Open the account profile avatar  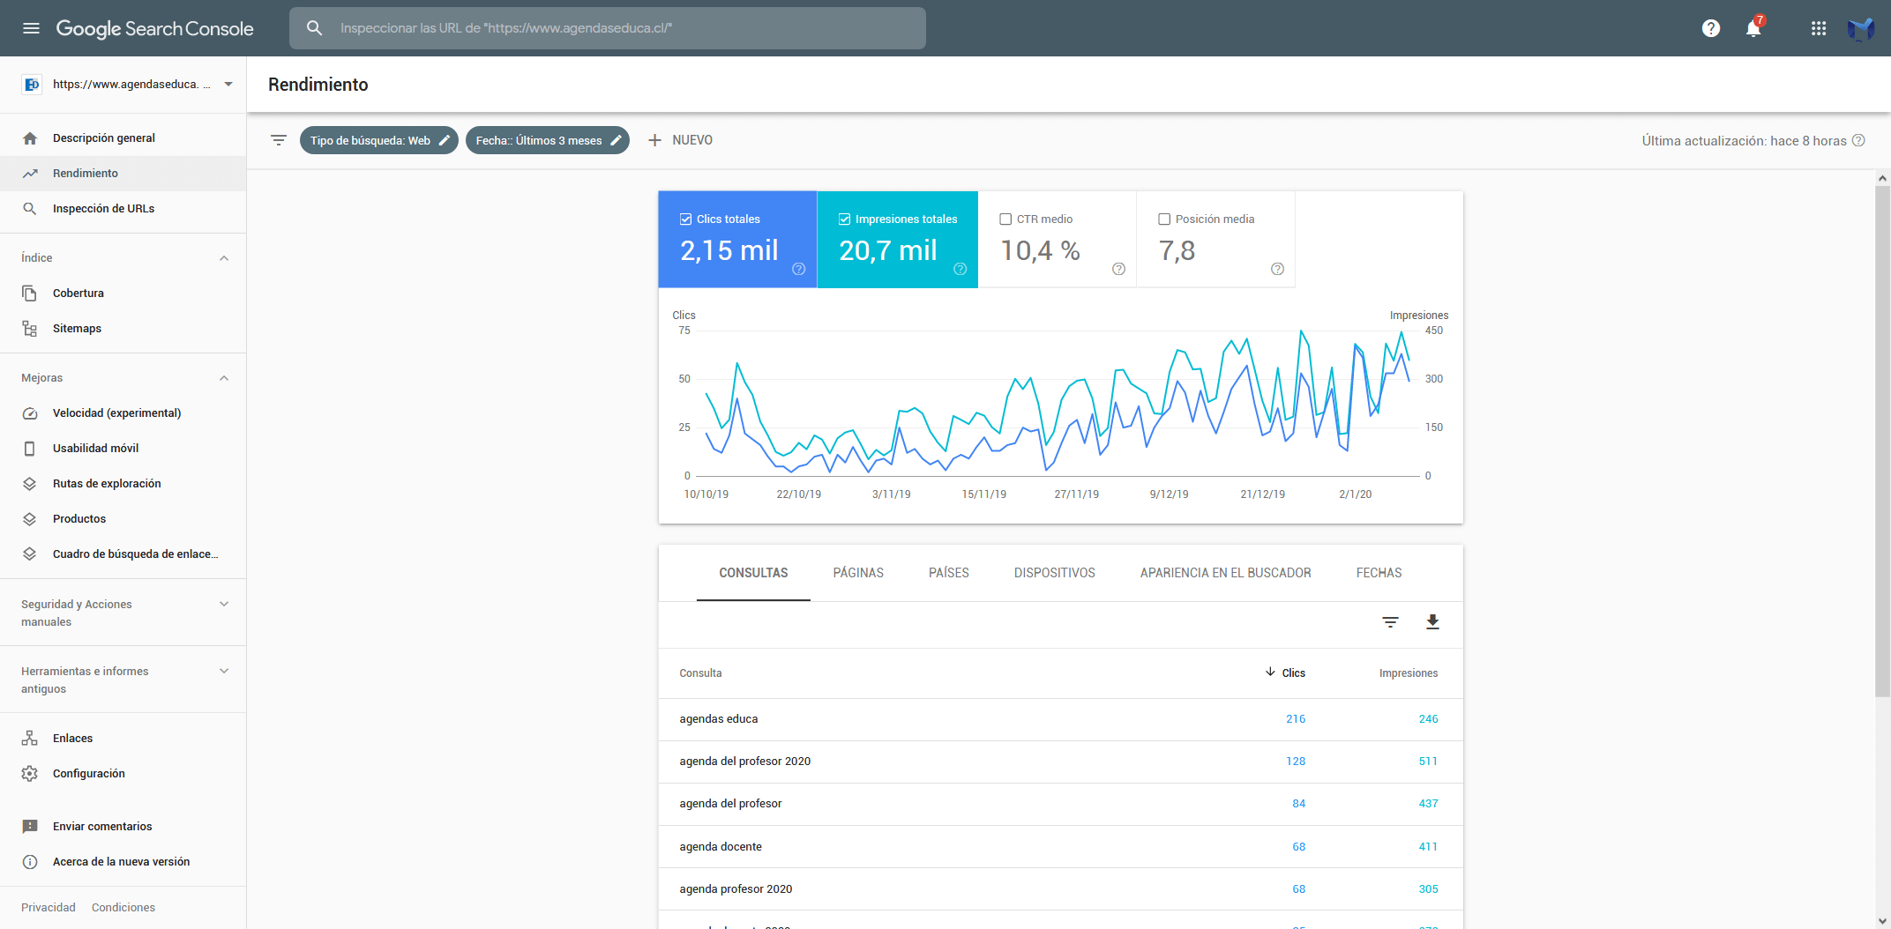[x=1861, y=28]
